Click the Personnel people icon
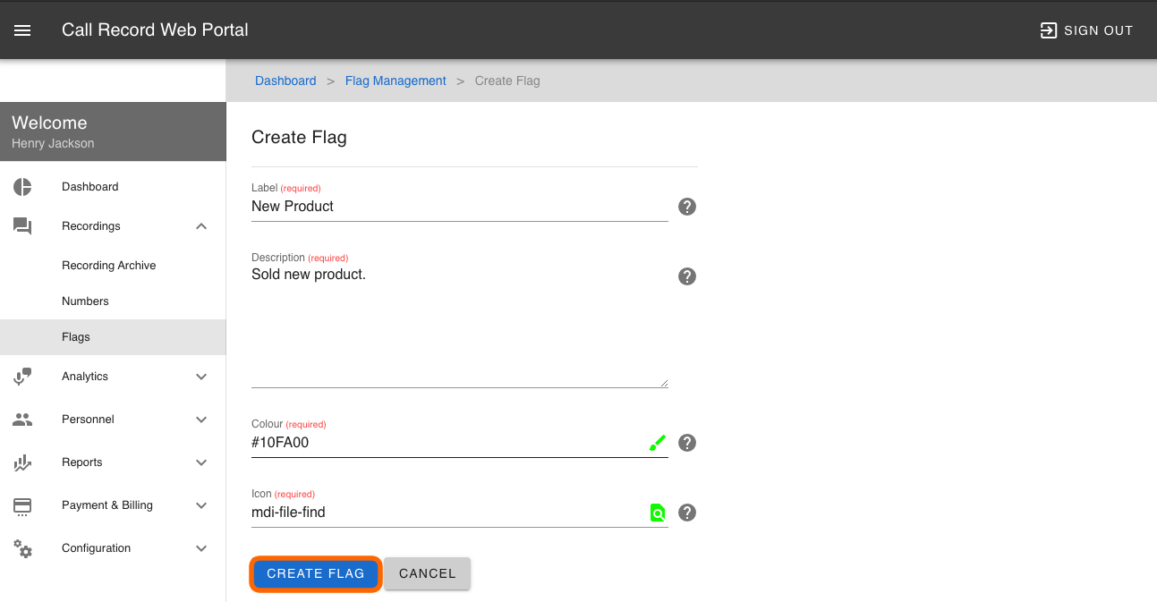The image size is (1157, 602). [x=22, y=420]
